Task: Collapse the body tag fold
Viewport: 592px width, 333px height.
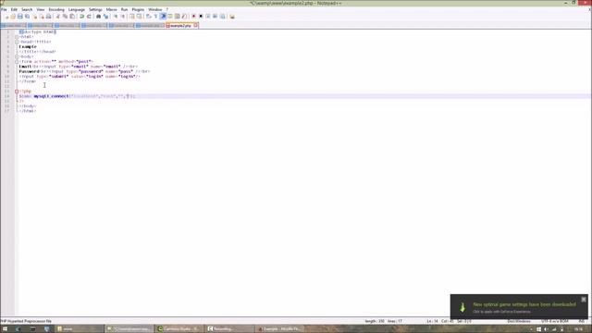Action: click(x=17, y=56)
